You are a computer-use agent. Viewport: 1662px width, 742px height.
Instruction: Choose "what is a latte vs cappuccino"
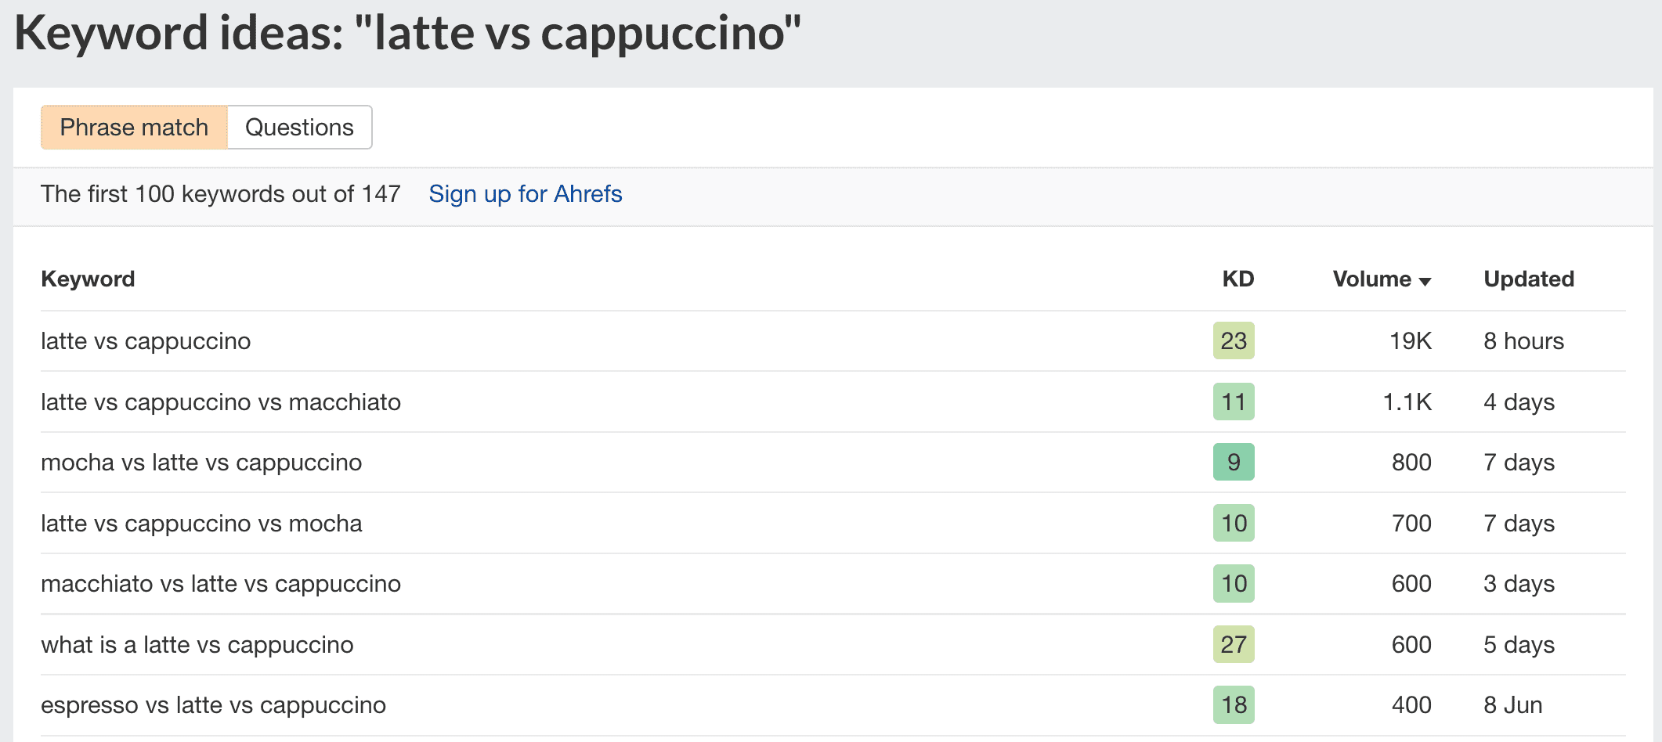[197, 645]
